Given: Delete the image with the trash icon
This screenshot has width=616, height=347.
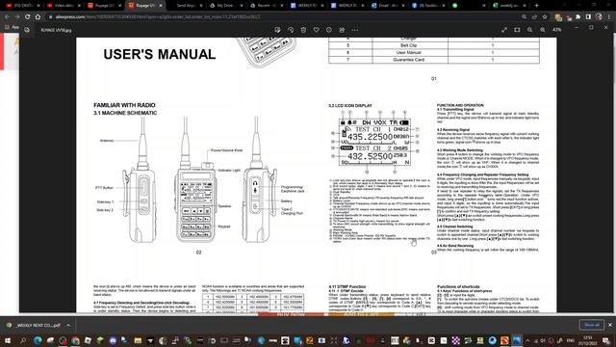Looking at the screenshot, I should coord(303,30).
